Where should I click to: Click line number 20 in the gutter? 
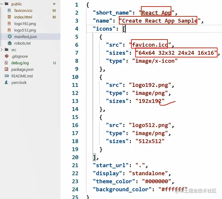point(75,157)
